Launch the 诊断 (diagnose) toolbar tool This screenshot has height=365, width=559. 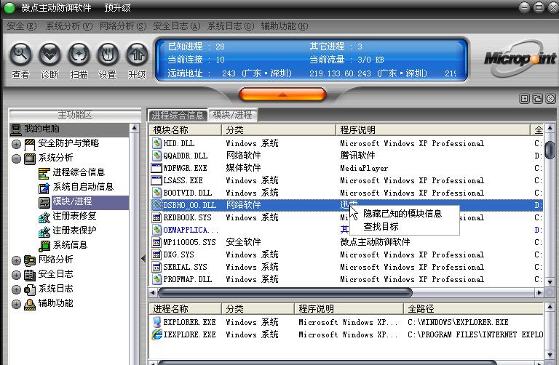50,60
